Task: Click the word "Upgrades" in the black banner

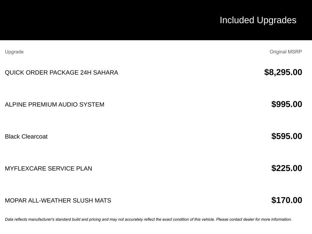Action: (x=276, y=20)
